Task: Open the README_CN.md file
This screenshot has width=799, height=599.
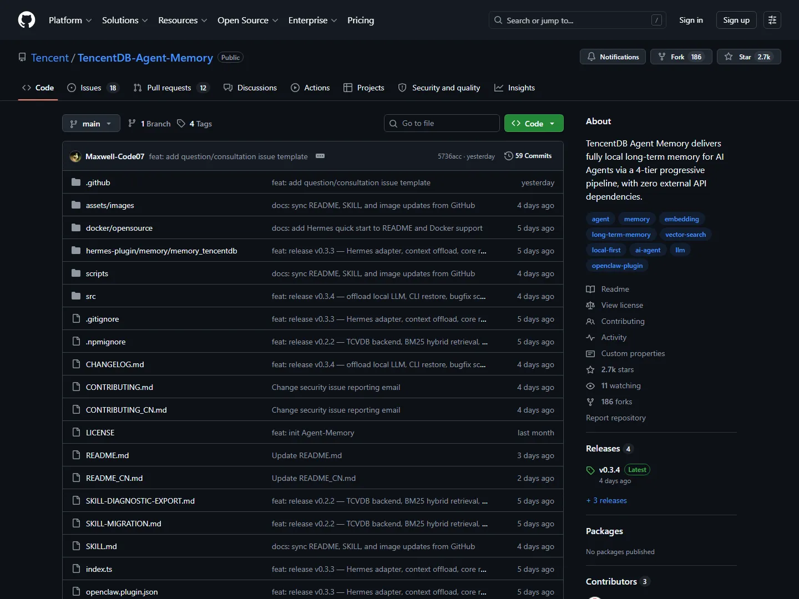Action: coord(114,478)
